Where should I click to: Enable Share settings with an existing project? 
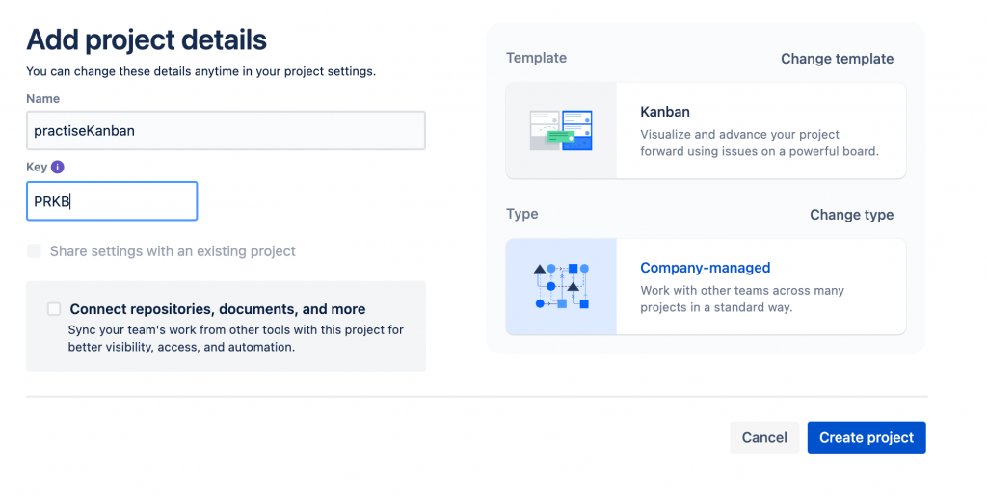pyautogui.click(x=34, y=251)
